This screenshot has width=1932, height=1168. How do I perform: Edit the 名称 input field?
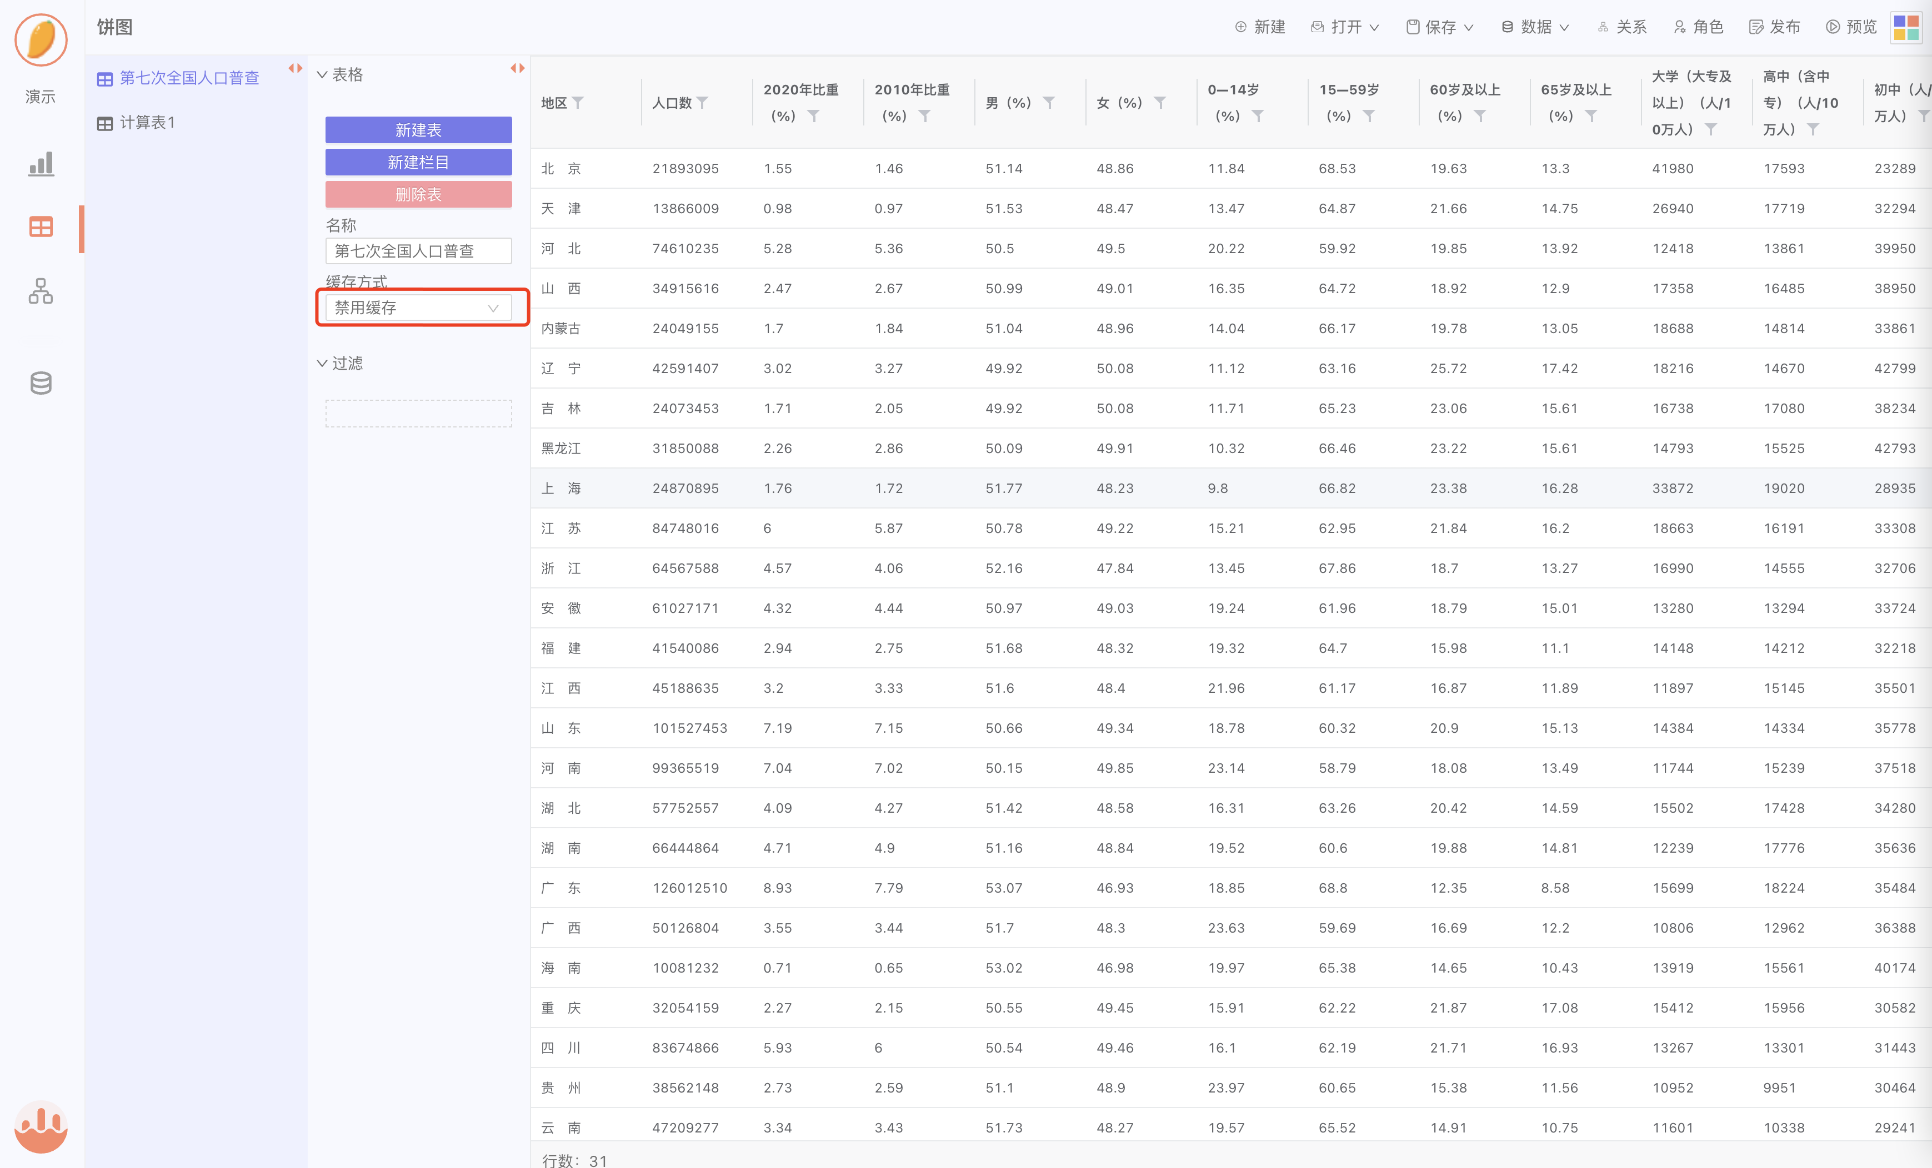[419, 251]
